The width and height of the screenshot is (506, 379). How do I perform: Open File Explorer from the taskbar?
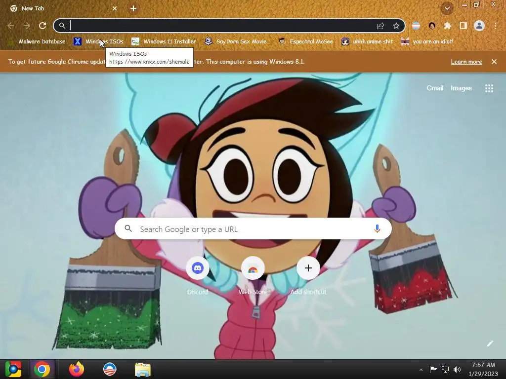(143, 370)
